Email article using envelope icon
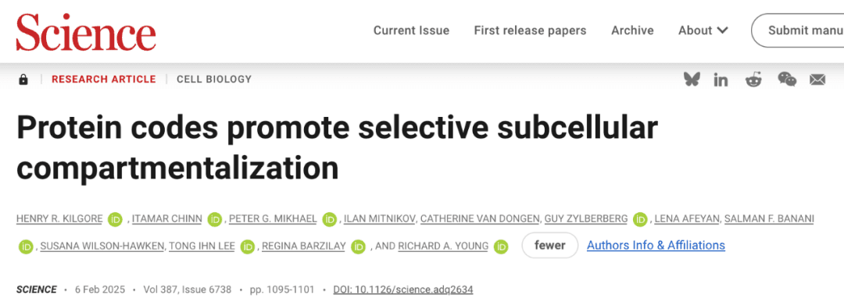The image size is (844, 301). [x=817, y=80]
